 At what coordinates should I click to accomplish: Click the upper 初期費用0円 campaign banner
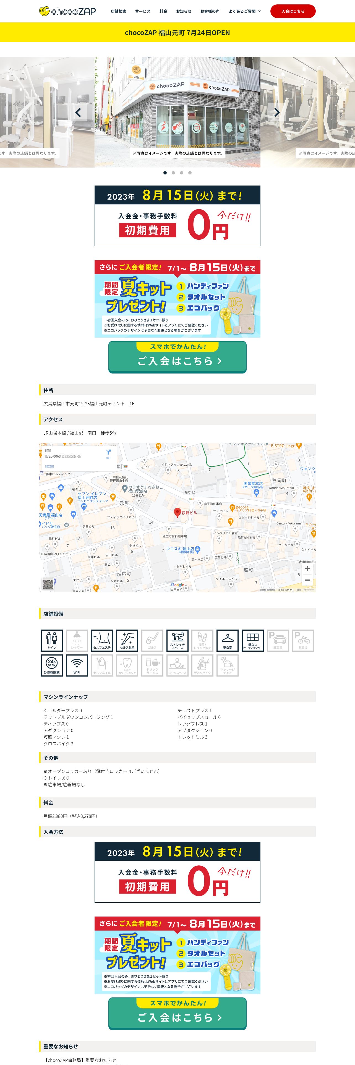point(177,216)
